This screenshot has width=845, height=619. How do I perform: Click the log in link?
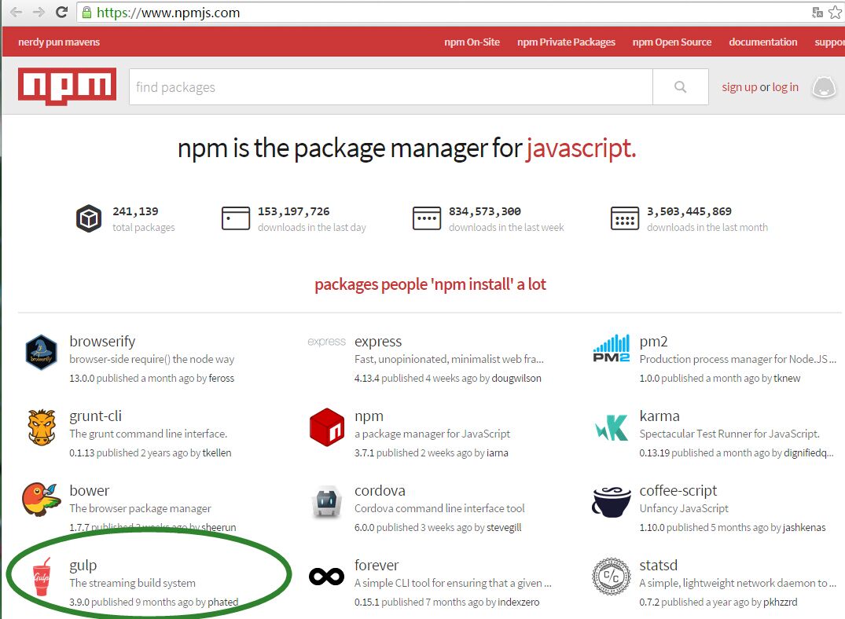[x=785, y=86]
